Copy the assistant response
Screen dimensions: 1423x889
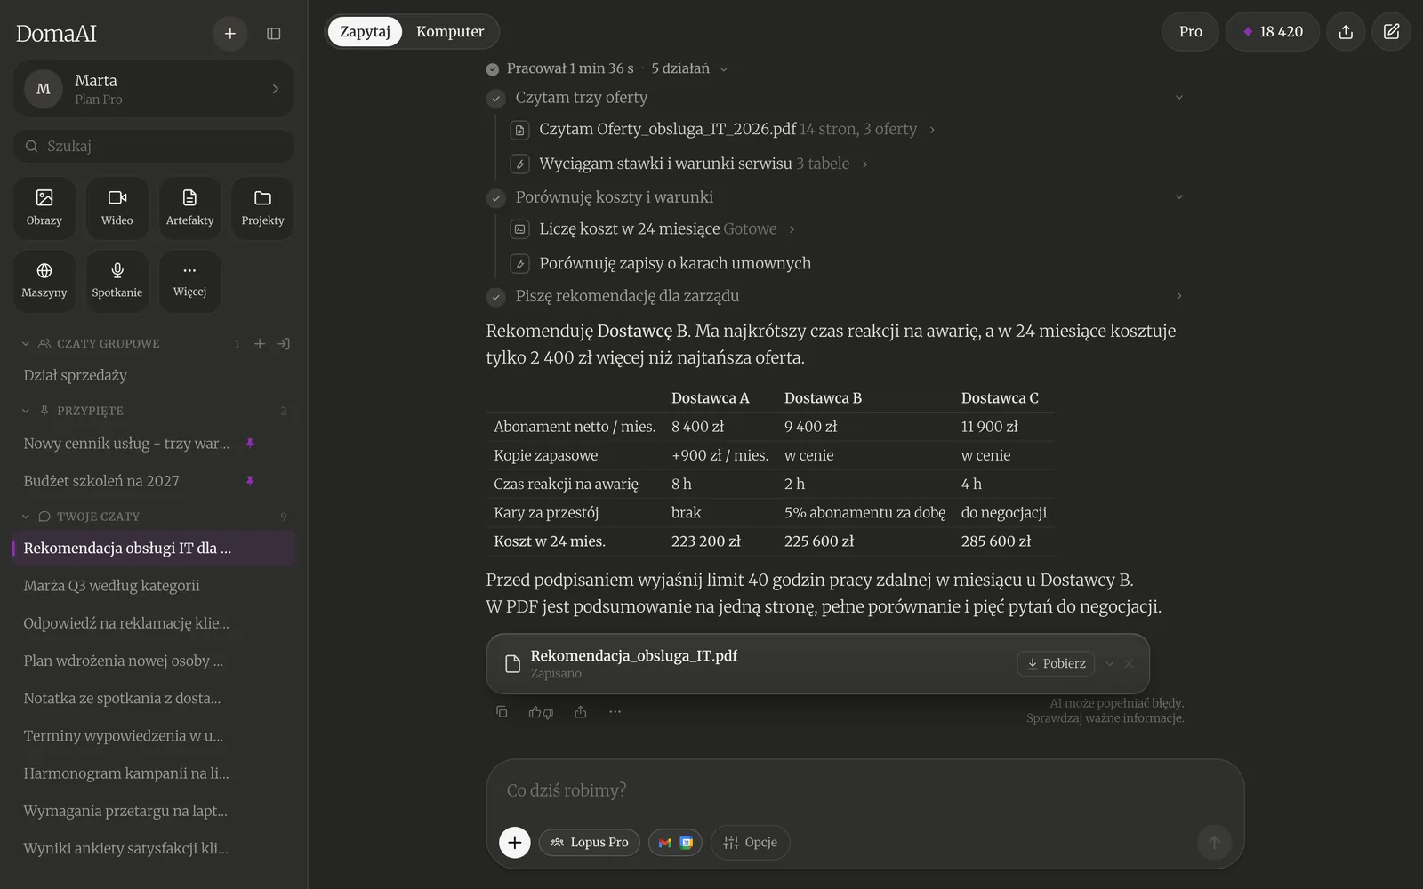[x=502, y=712]
